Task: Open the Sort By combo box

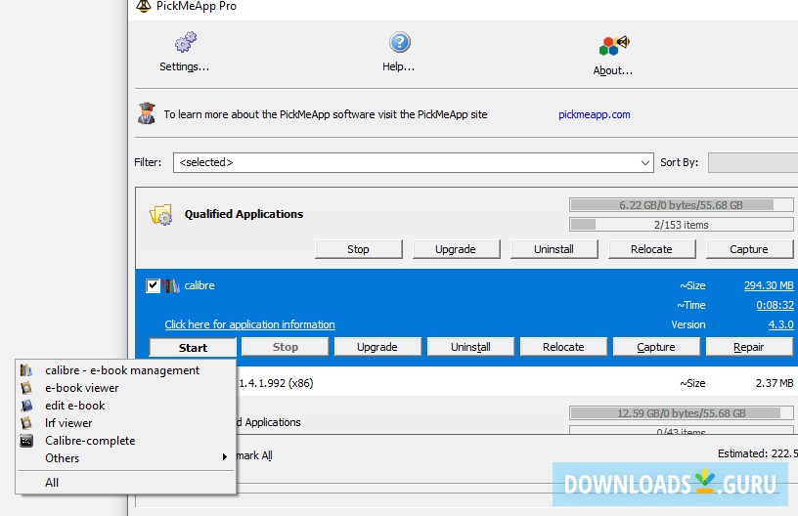Action: point(753,162)
